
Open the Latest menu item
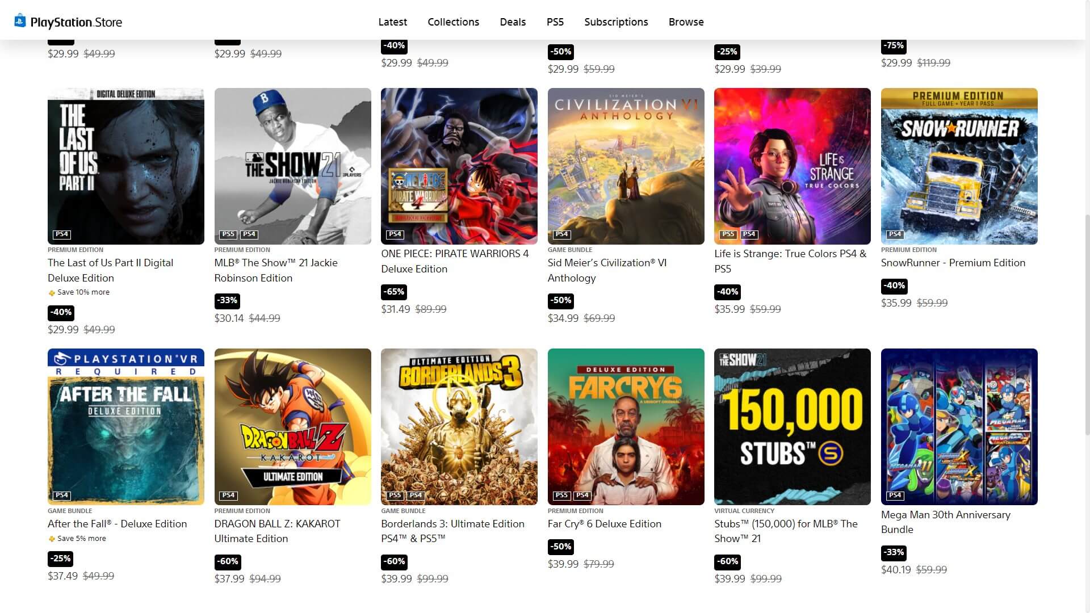tap(393, 22)
